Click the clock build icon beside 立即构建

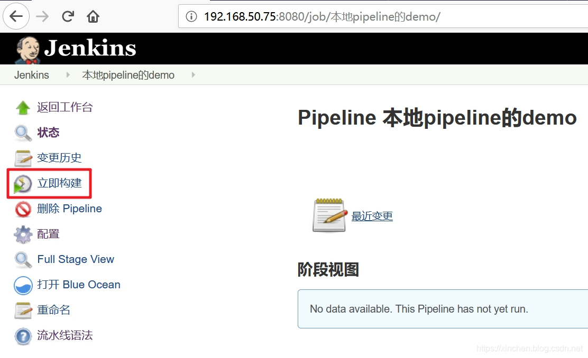pos(23,184)
